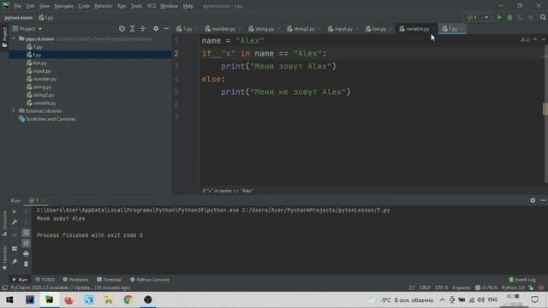Rerun program in Run panel
The width and height of the screenshot is (548, 308).
click(15, 211)
